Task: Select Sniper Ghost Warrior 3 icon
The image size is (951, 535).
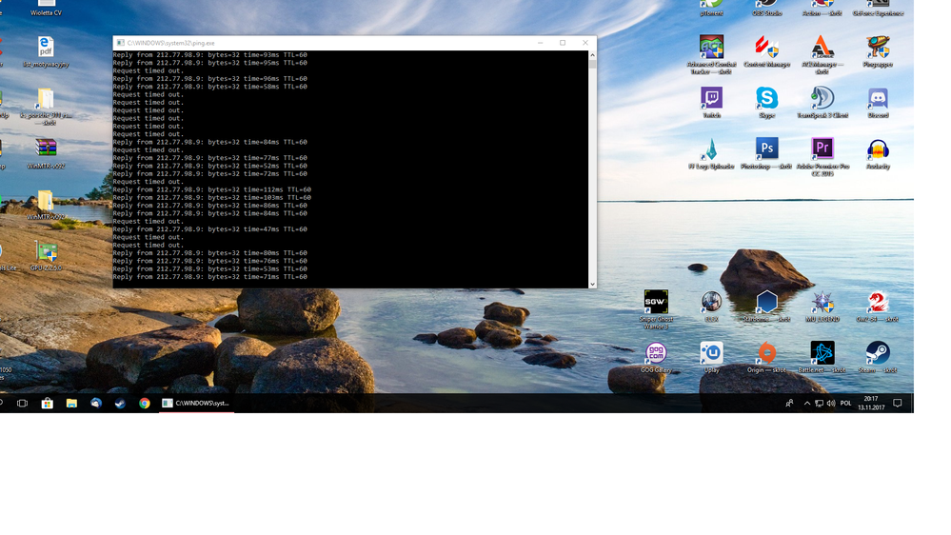Action: click(x=656, y=303)
